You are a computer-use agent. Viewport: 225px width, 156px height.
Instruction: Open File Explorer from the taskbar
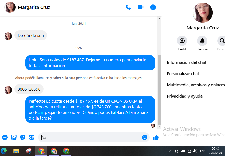click(x=16, y=151)
